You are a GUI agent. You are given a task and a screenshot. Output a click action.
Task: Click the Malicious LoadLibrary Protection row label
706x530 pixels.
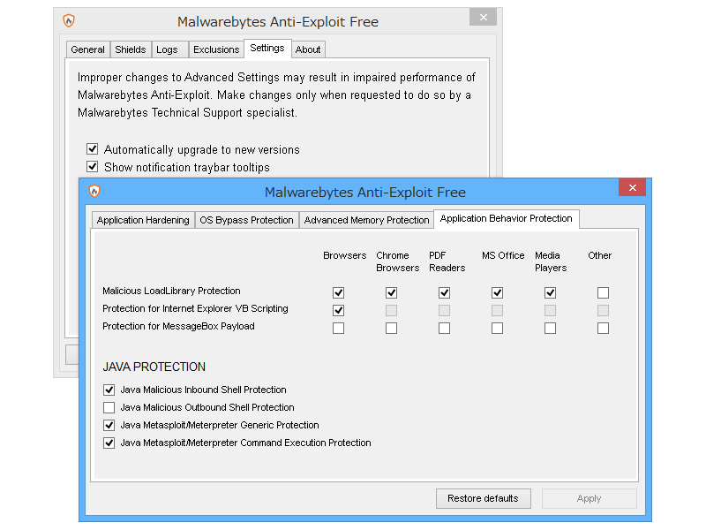pyautogui.click(x=171, y=291)
